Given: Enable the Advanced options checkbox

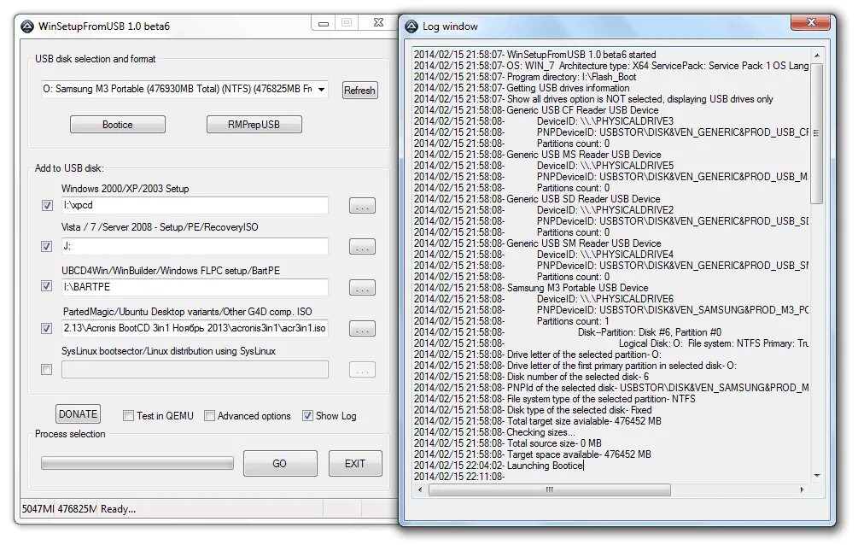Looking at the screenshot, I should pos(209,416).
